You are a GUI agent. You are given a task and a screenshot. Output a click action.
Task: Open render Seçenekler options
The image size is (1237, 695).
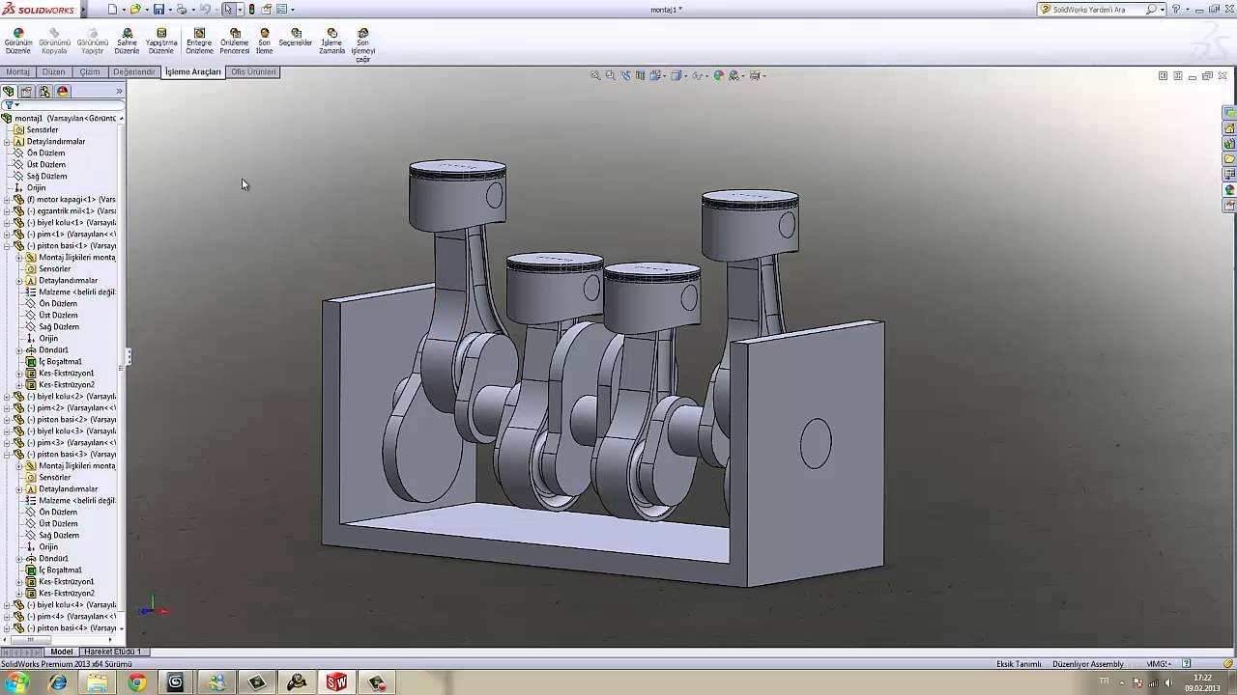[x=296, y=37]
